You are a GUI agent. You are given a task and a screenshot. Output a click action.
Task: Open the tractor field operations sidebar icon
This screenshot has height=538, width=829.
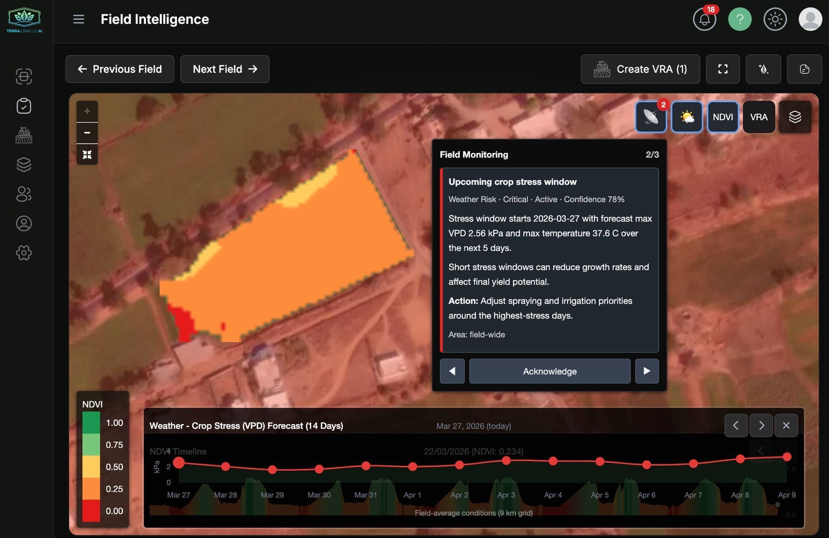coord(23,136)
